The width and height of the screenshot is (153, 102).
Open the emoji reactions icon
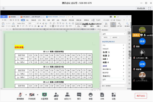pos(91,95)
